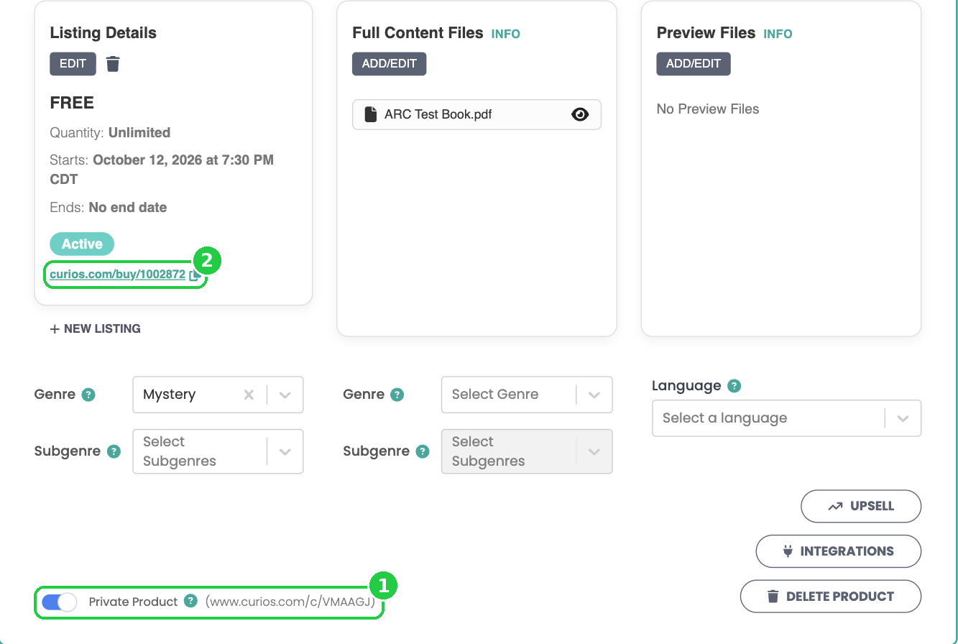The height and width of the screenshot is (644, 958).
Task: Open the Select Genre dropdown
Action: [527, 395]
